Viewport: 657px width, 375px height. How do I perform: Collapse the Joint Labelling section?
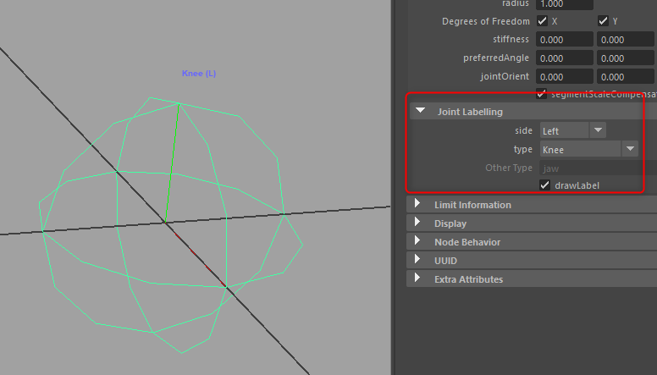coord(420,112)
